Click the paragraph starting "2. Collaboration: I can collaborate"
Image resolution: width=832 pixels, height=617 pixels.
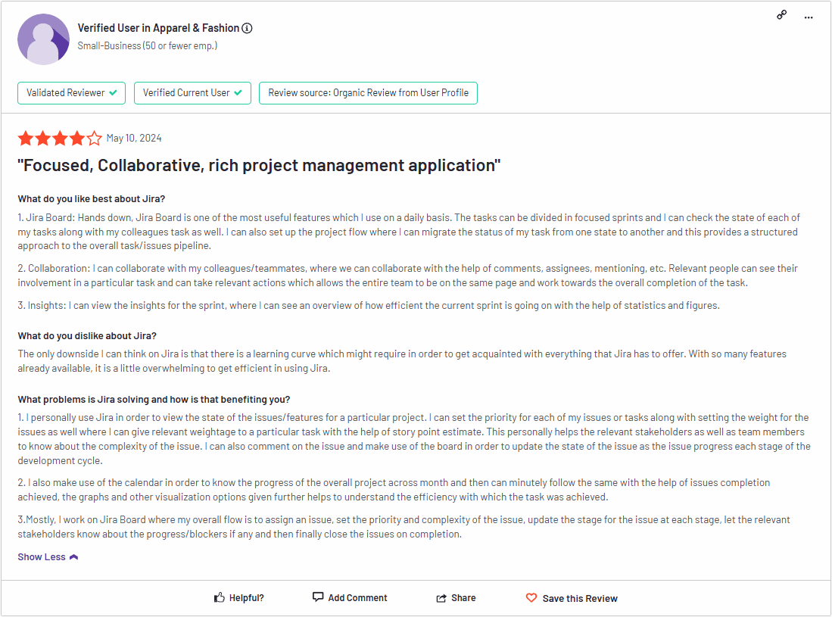[407, 276]
